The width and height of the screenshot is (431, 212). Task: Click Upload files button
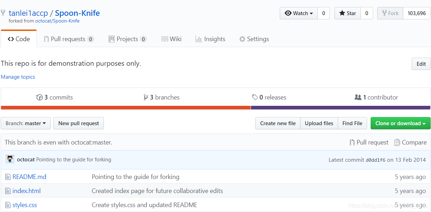click(x=319, y=123)
